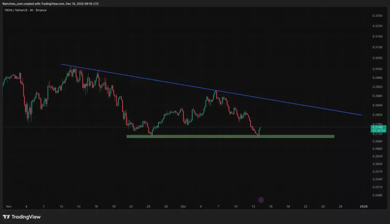Click the December swing high candle touching trendline

(216, 93)
